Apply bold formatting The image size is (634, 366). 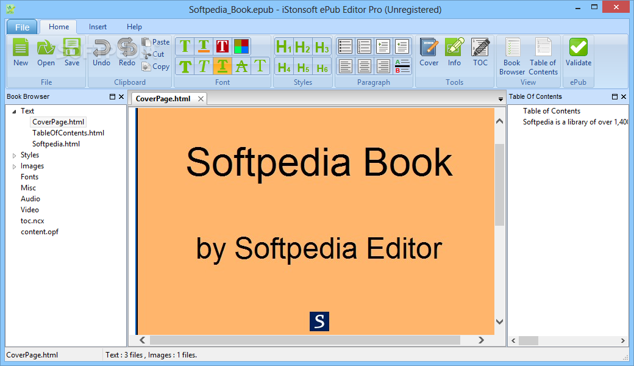pyautogui.click(x=185, y=66)
